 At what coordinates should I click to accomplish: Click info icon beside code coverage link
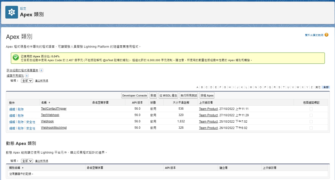tap(41, 70)
